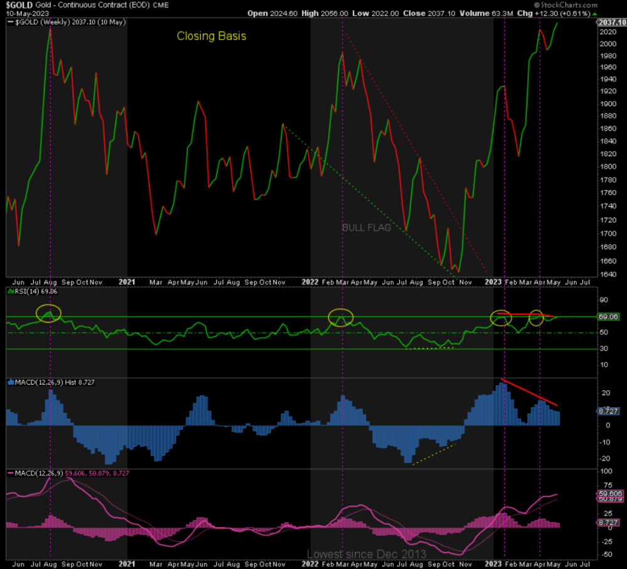
Task: Click the green RSI mountain icon in legend
Action: click(13, 290)
